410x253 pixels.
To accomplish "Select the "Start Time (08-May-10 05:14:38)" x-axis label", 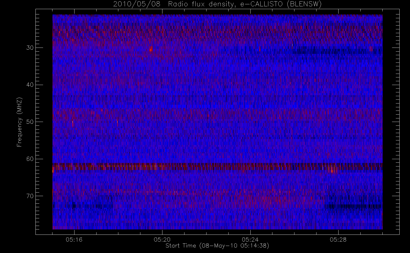I will pyautogui.click(x=217, y=246).
